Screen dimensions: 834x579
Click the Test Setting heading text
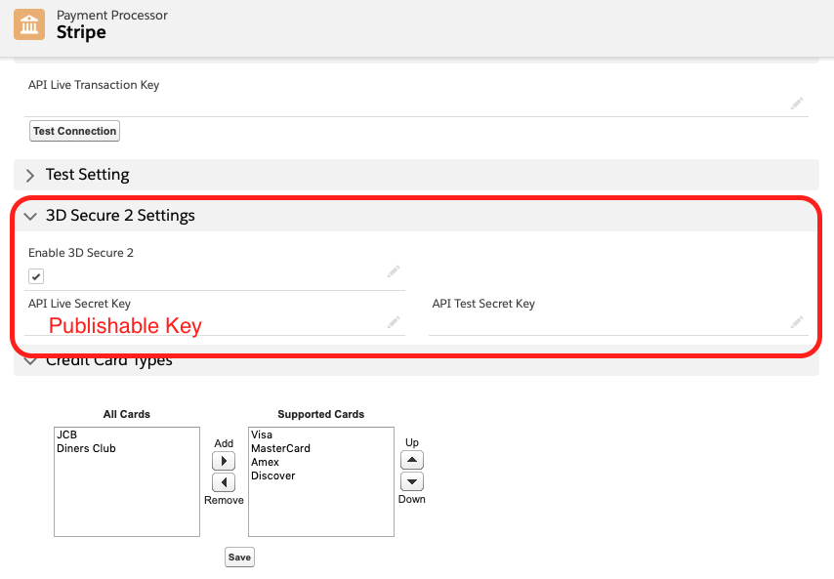88,175
